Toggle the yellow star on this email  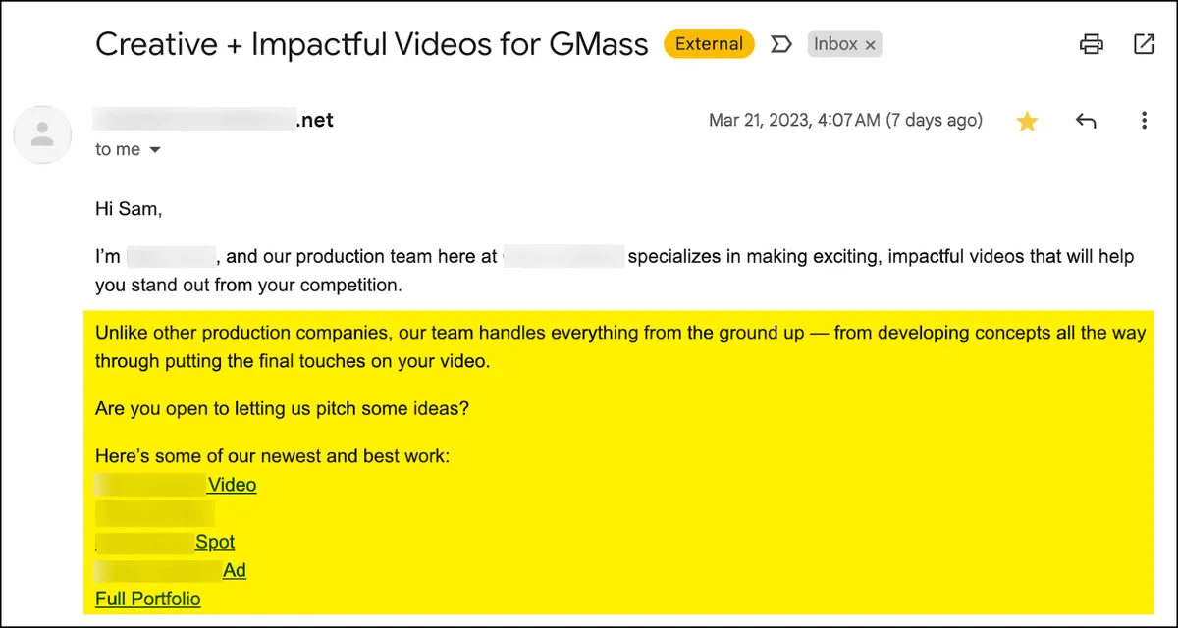click(1027, 121)
